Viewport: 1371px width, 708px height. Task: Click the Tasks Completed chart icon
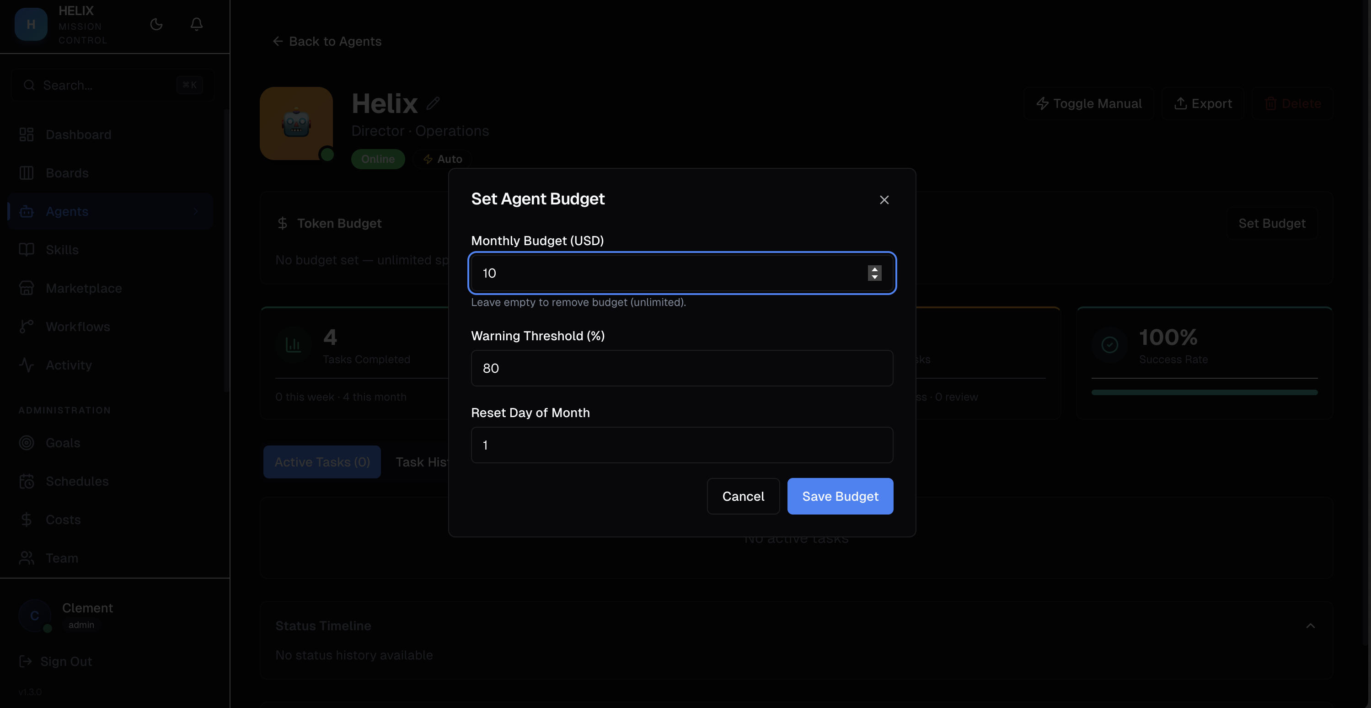[x=293, y=345]
